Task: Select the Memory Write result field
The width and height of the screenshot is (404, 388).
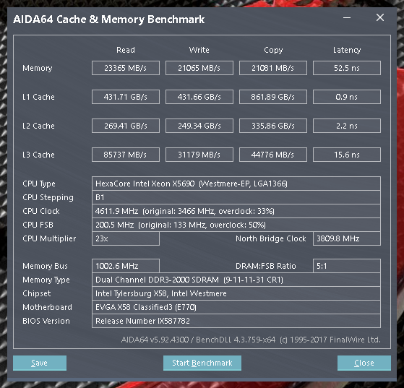Action: pos(199,68)
